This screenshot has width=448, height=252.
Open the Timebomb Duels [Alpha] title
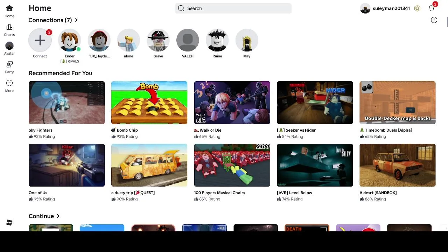click(386, 130)
